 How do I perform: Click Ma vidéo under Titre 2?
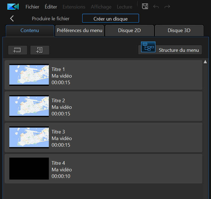point(62,107)
